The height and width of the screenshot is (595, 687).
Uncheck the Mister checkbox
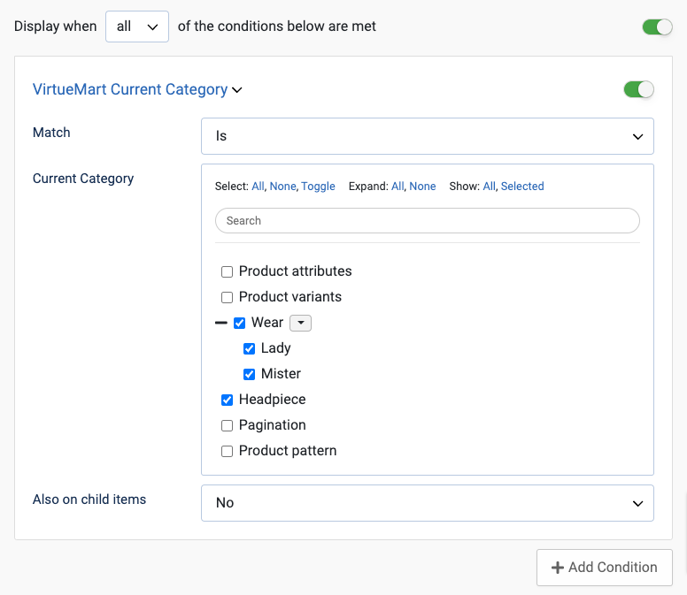[x=249, y=374]
